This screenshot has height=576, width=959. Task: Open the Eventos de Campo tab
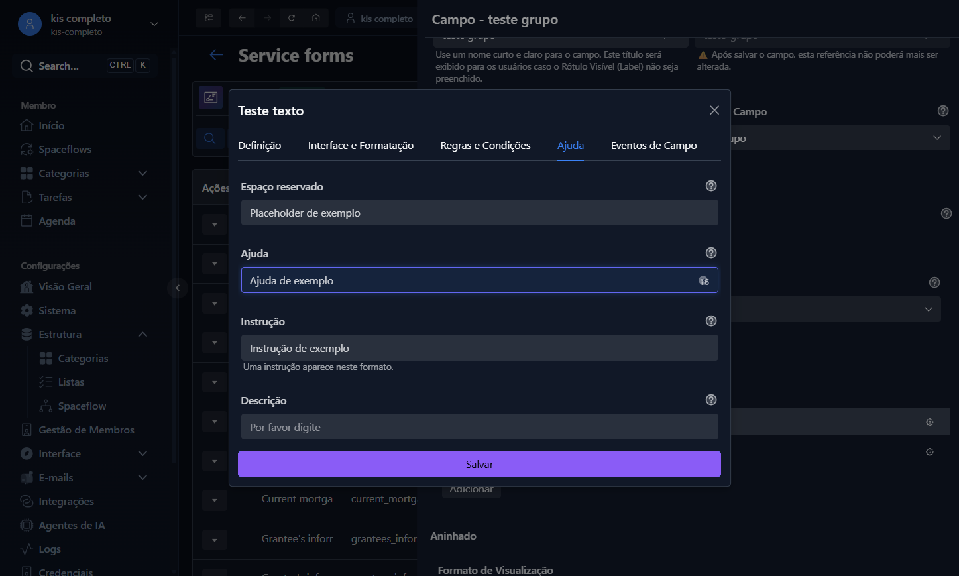pyautogui.click(x=653, y=145)
